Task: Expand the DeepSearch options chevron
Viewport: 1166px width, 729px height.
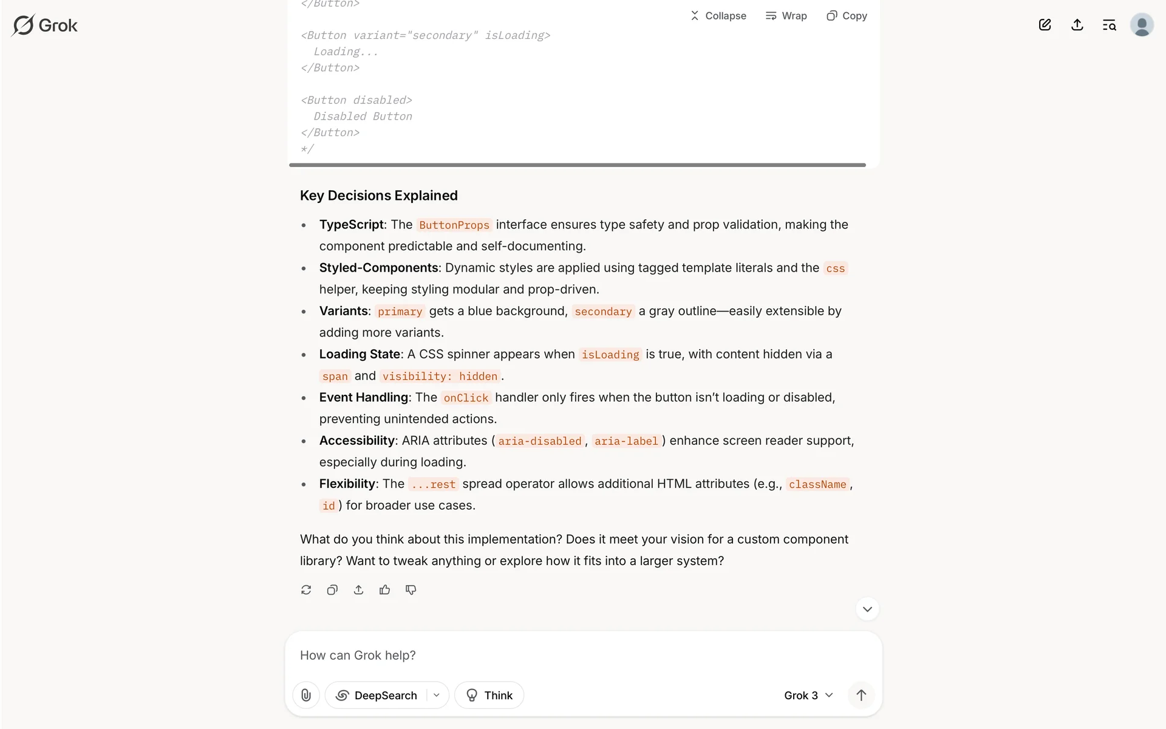Action: point(437,695)
